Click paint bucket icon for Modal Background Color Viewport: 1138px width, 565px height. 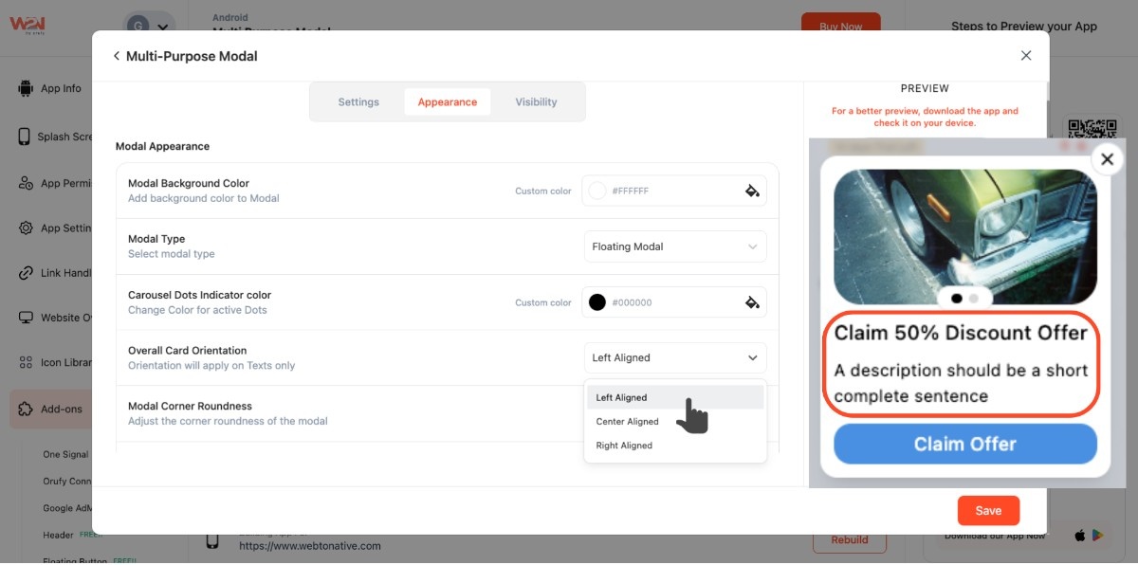click(752, 191)
